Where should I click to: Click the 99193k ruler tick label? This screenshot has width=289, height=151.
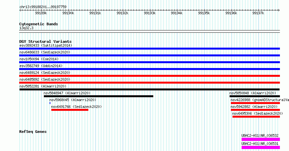pyautogui.click(x=150, y=13)
